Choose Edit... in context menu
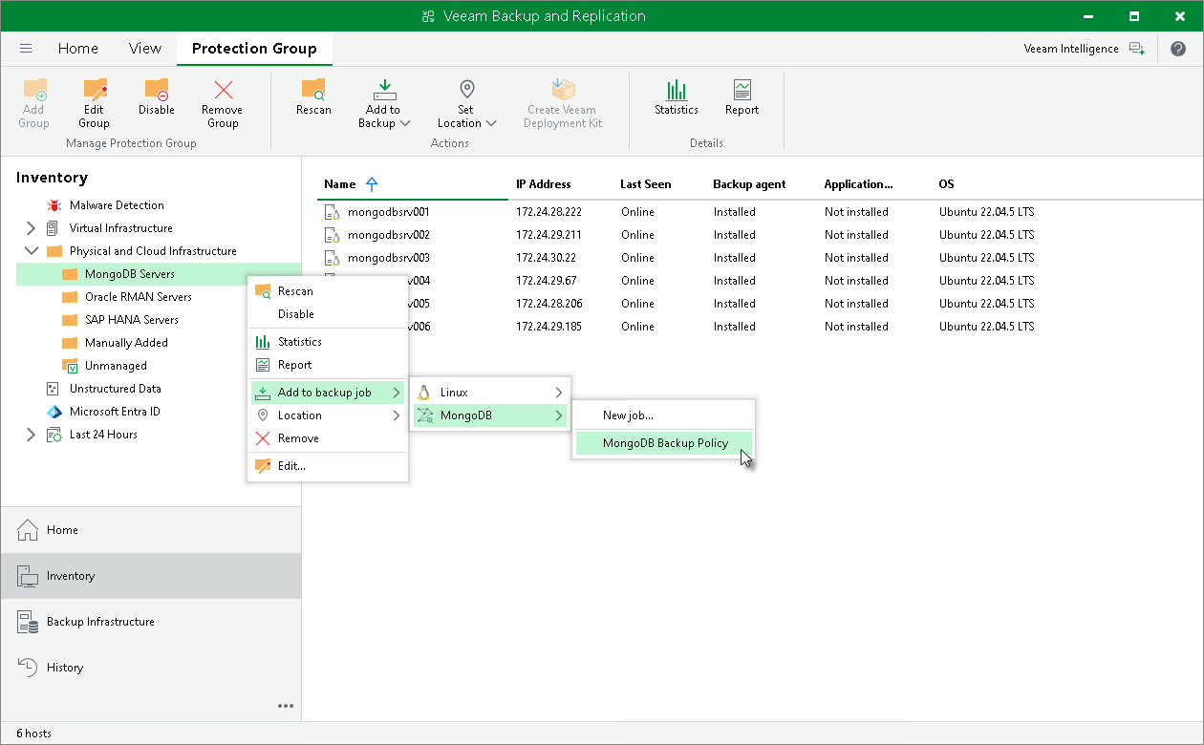Image resolution: width=1204 pixels, height=745 pixels. pos(328,466)
